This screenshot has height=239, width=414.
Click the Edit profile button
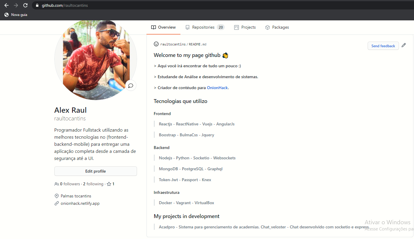click(95, 171)
